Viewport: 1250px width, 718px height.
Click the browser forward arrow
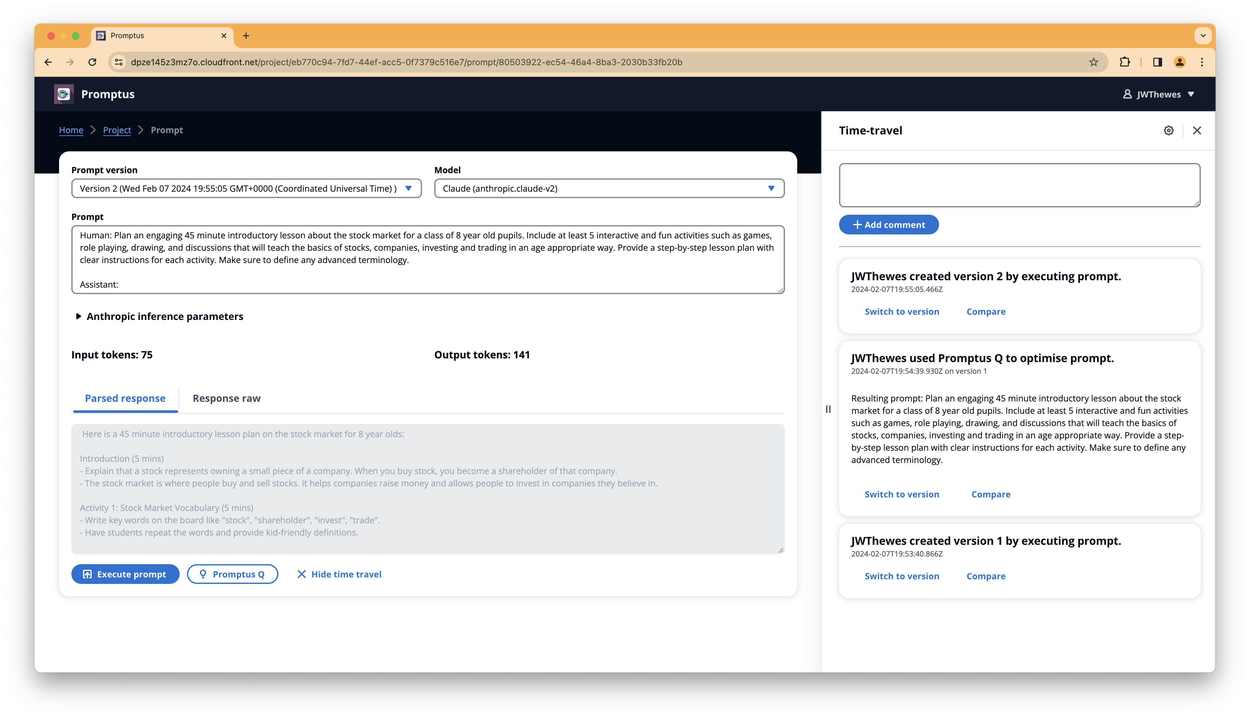tap(70, 62)
